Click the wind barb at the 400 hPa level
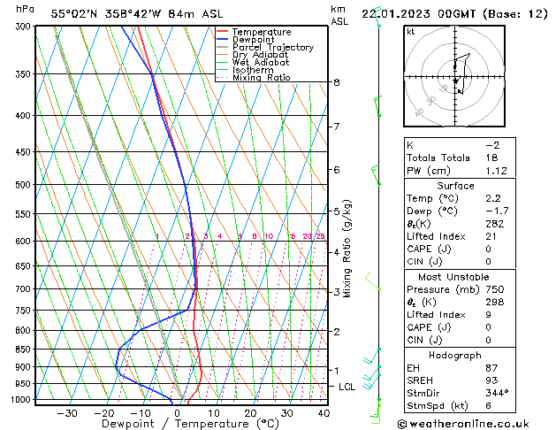This screenshot has height=430, width=556. [377, 105]
